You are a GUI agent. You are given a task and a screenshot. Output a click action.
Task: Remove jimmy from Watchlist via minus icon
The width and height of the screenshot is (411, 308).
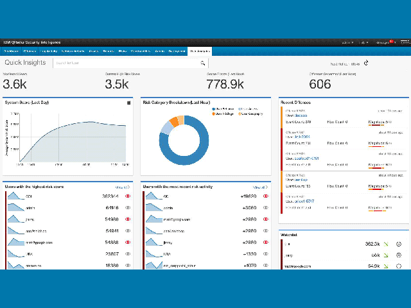[x=399, y=255]
